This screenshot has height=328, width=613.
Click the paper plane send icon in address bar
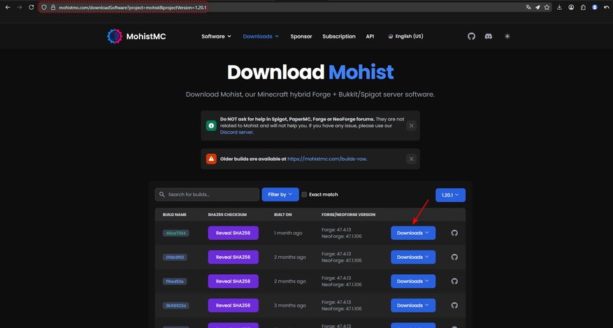[x=538, y=8]
